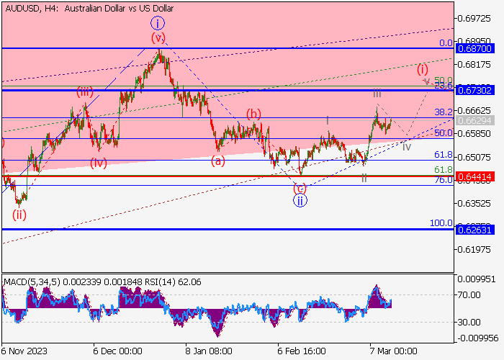Click the 0.65850 price axis value
Screen dimensions: 504x360
(474, 133)
